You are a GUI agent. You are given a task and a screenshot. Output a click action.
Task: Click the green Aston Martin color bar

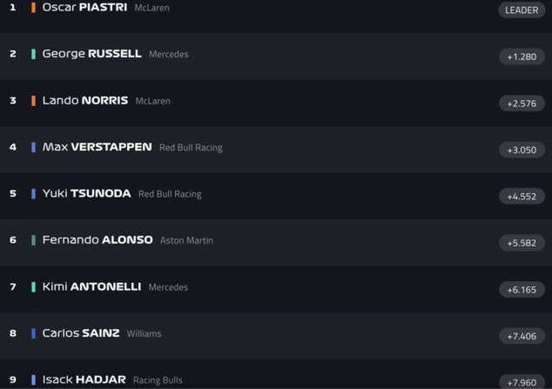(x=33, y=240)
